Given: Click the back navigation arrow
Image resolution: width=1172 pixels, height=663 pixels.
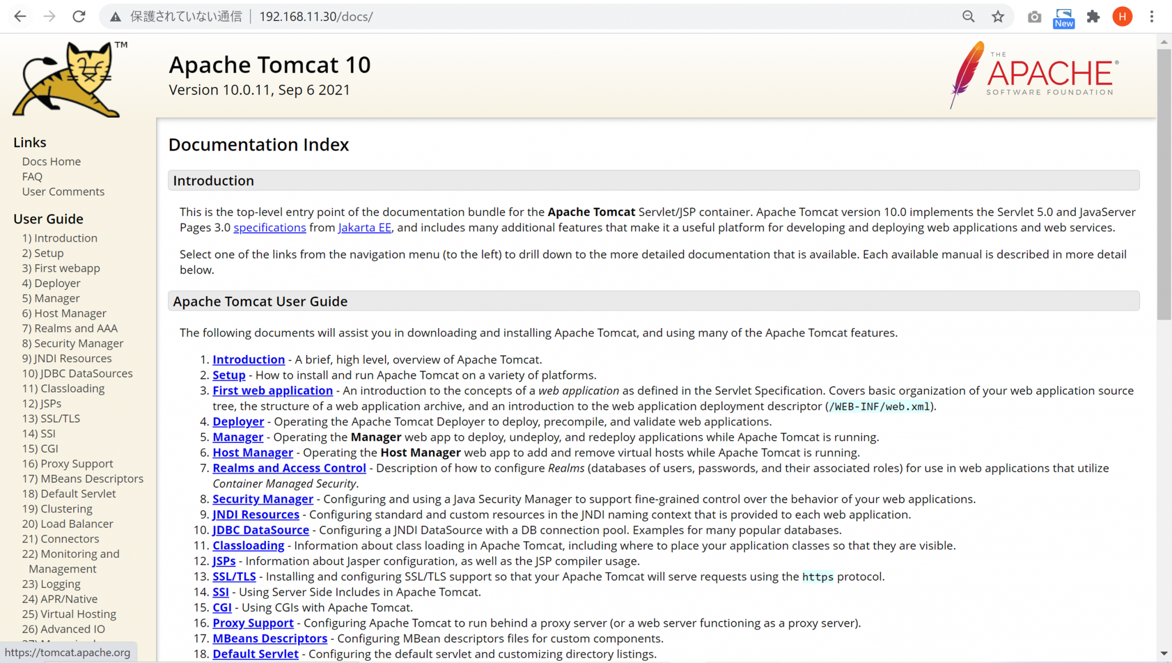Looking at the screenshot, I should click(x=20, y=17).
